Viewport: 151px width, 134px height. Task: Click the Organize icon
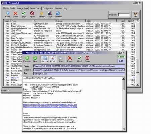point(58,14)
